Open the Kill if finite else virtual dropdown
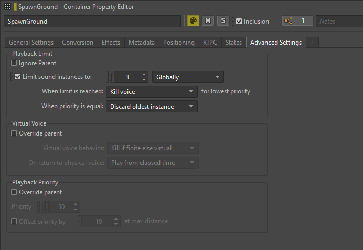The height and width of the screenshot is (250, 363). tap(153, 148)
